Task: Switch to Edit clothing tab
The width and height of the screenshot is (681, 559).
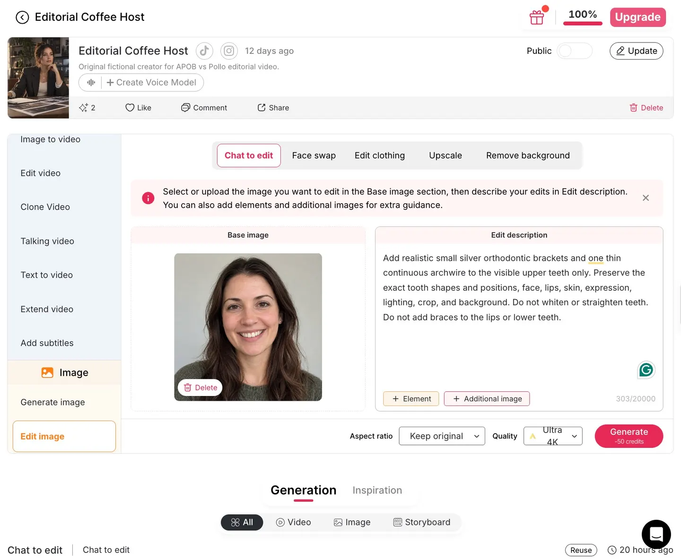Action: pyautogui.click(x=380, y=155)
